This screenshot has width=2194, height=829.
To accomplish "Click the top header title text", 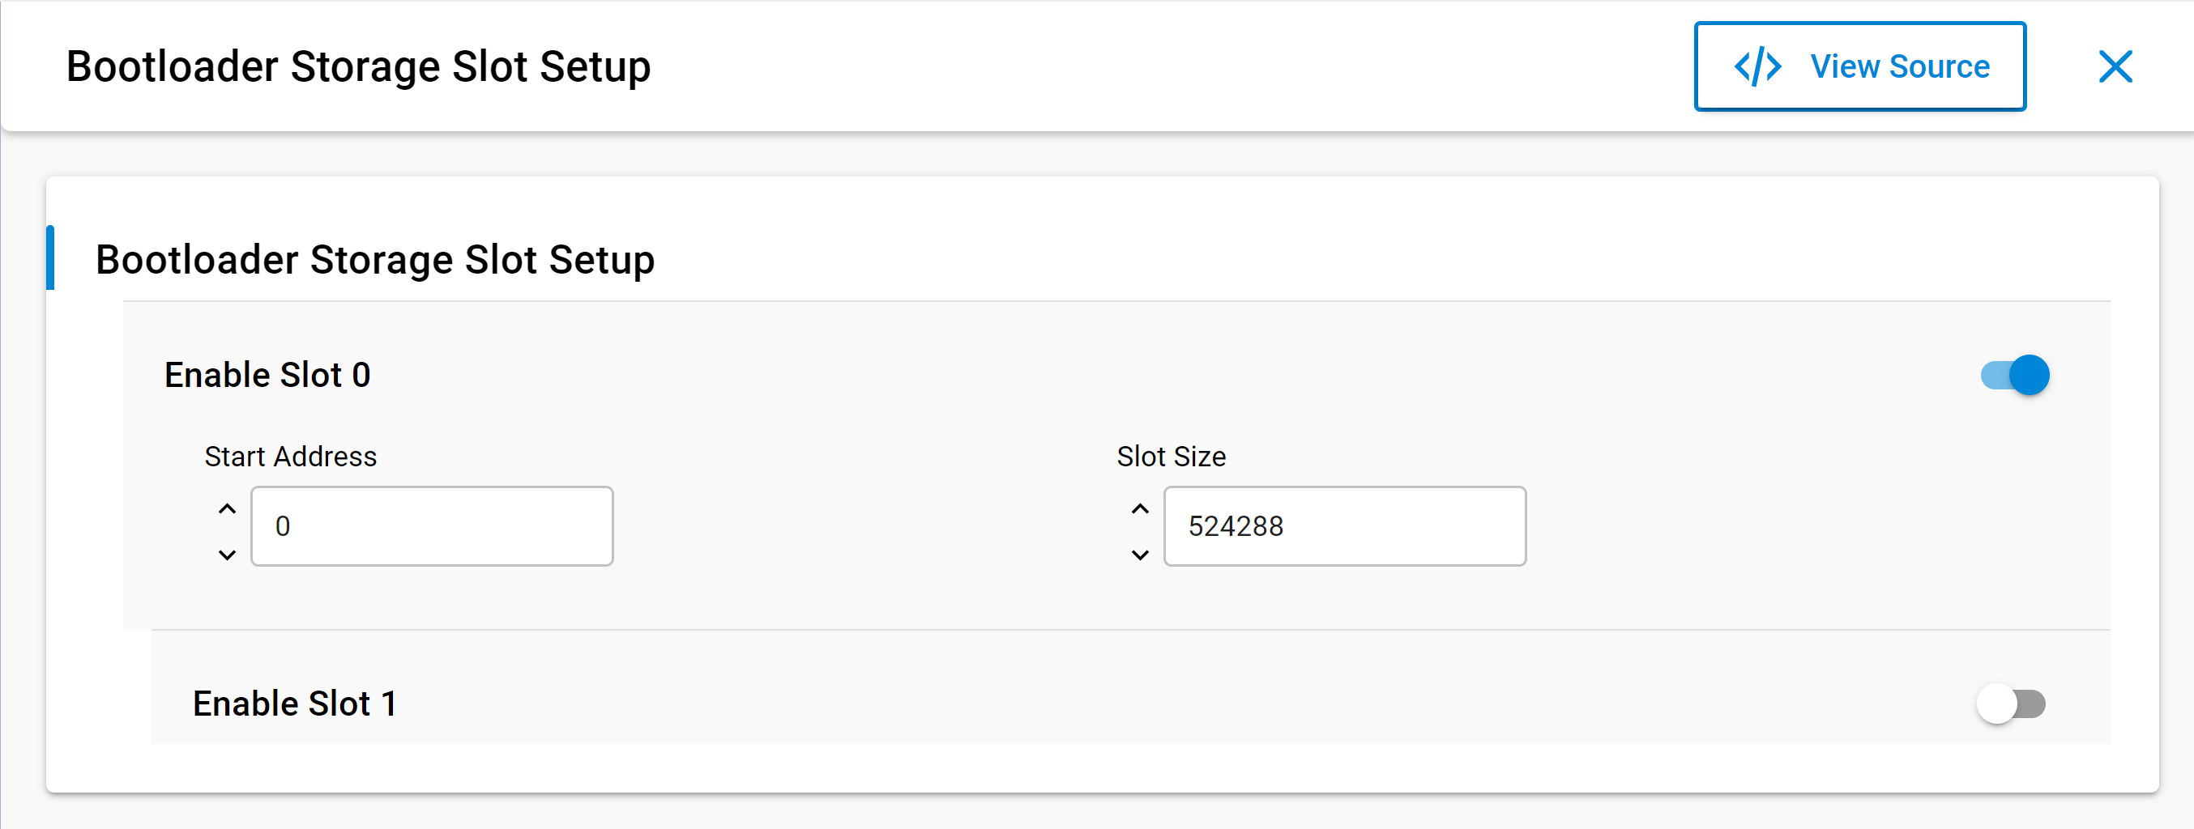I will click(359, 66).
